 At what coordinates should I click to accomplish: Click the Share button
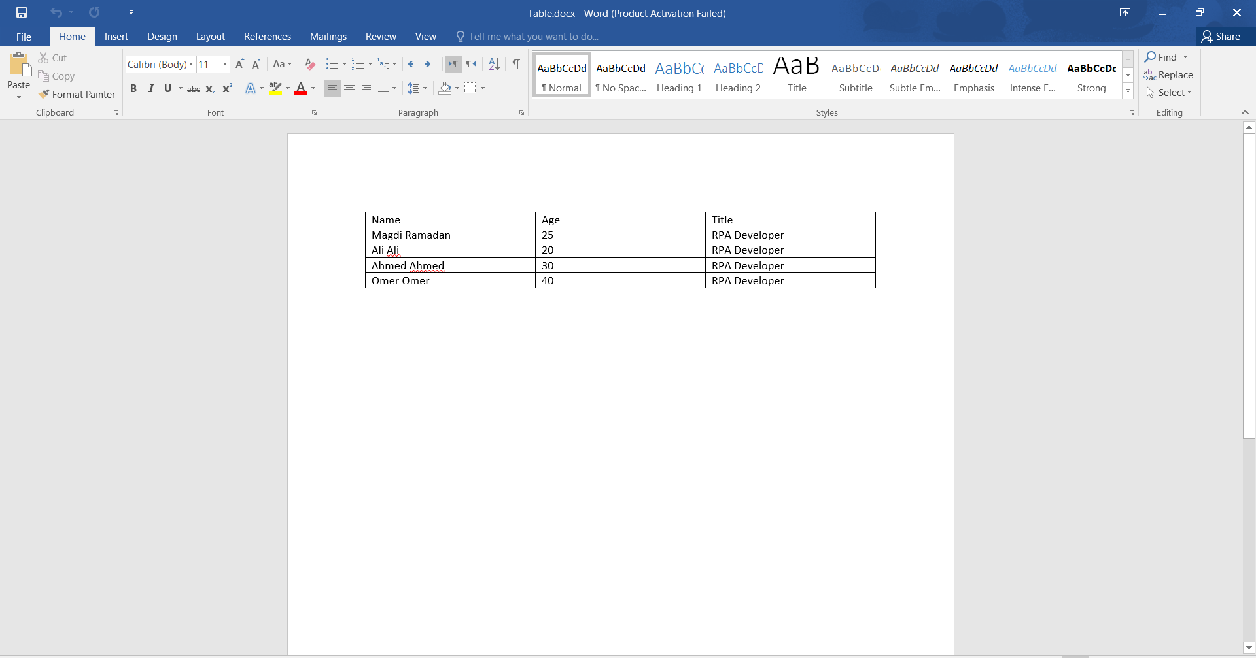1221,37
